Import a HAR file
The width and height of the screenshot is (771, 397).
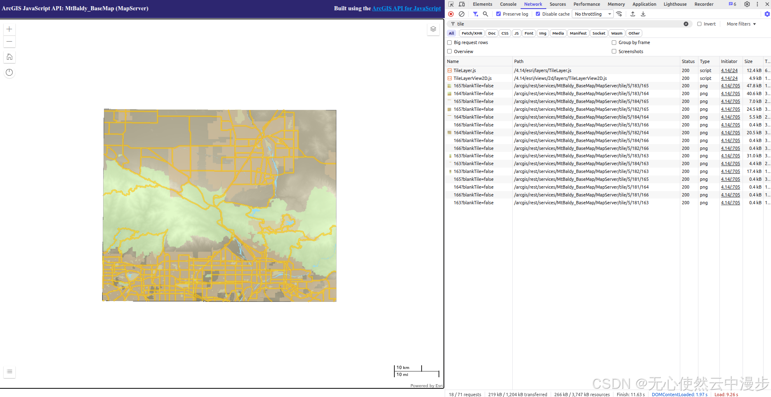633,14
